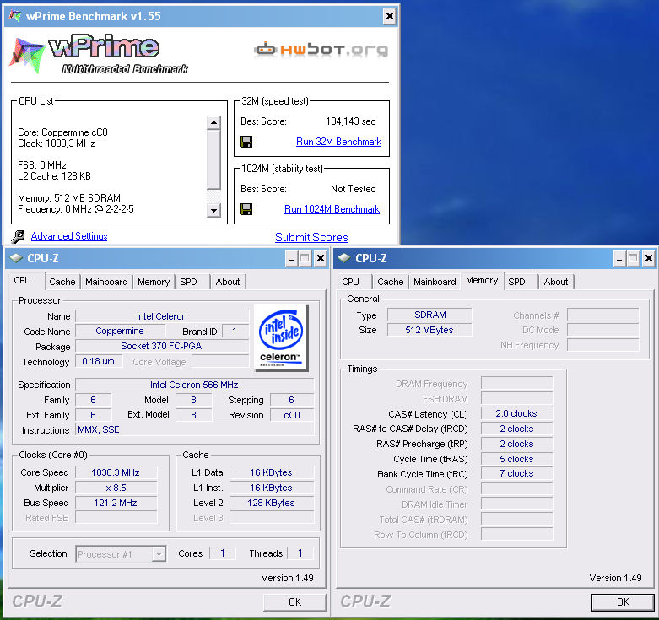Image resolution: width=659 pixels, height=620 pixels.
Task: Click Revision field cC0
Action: (292, 415)
